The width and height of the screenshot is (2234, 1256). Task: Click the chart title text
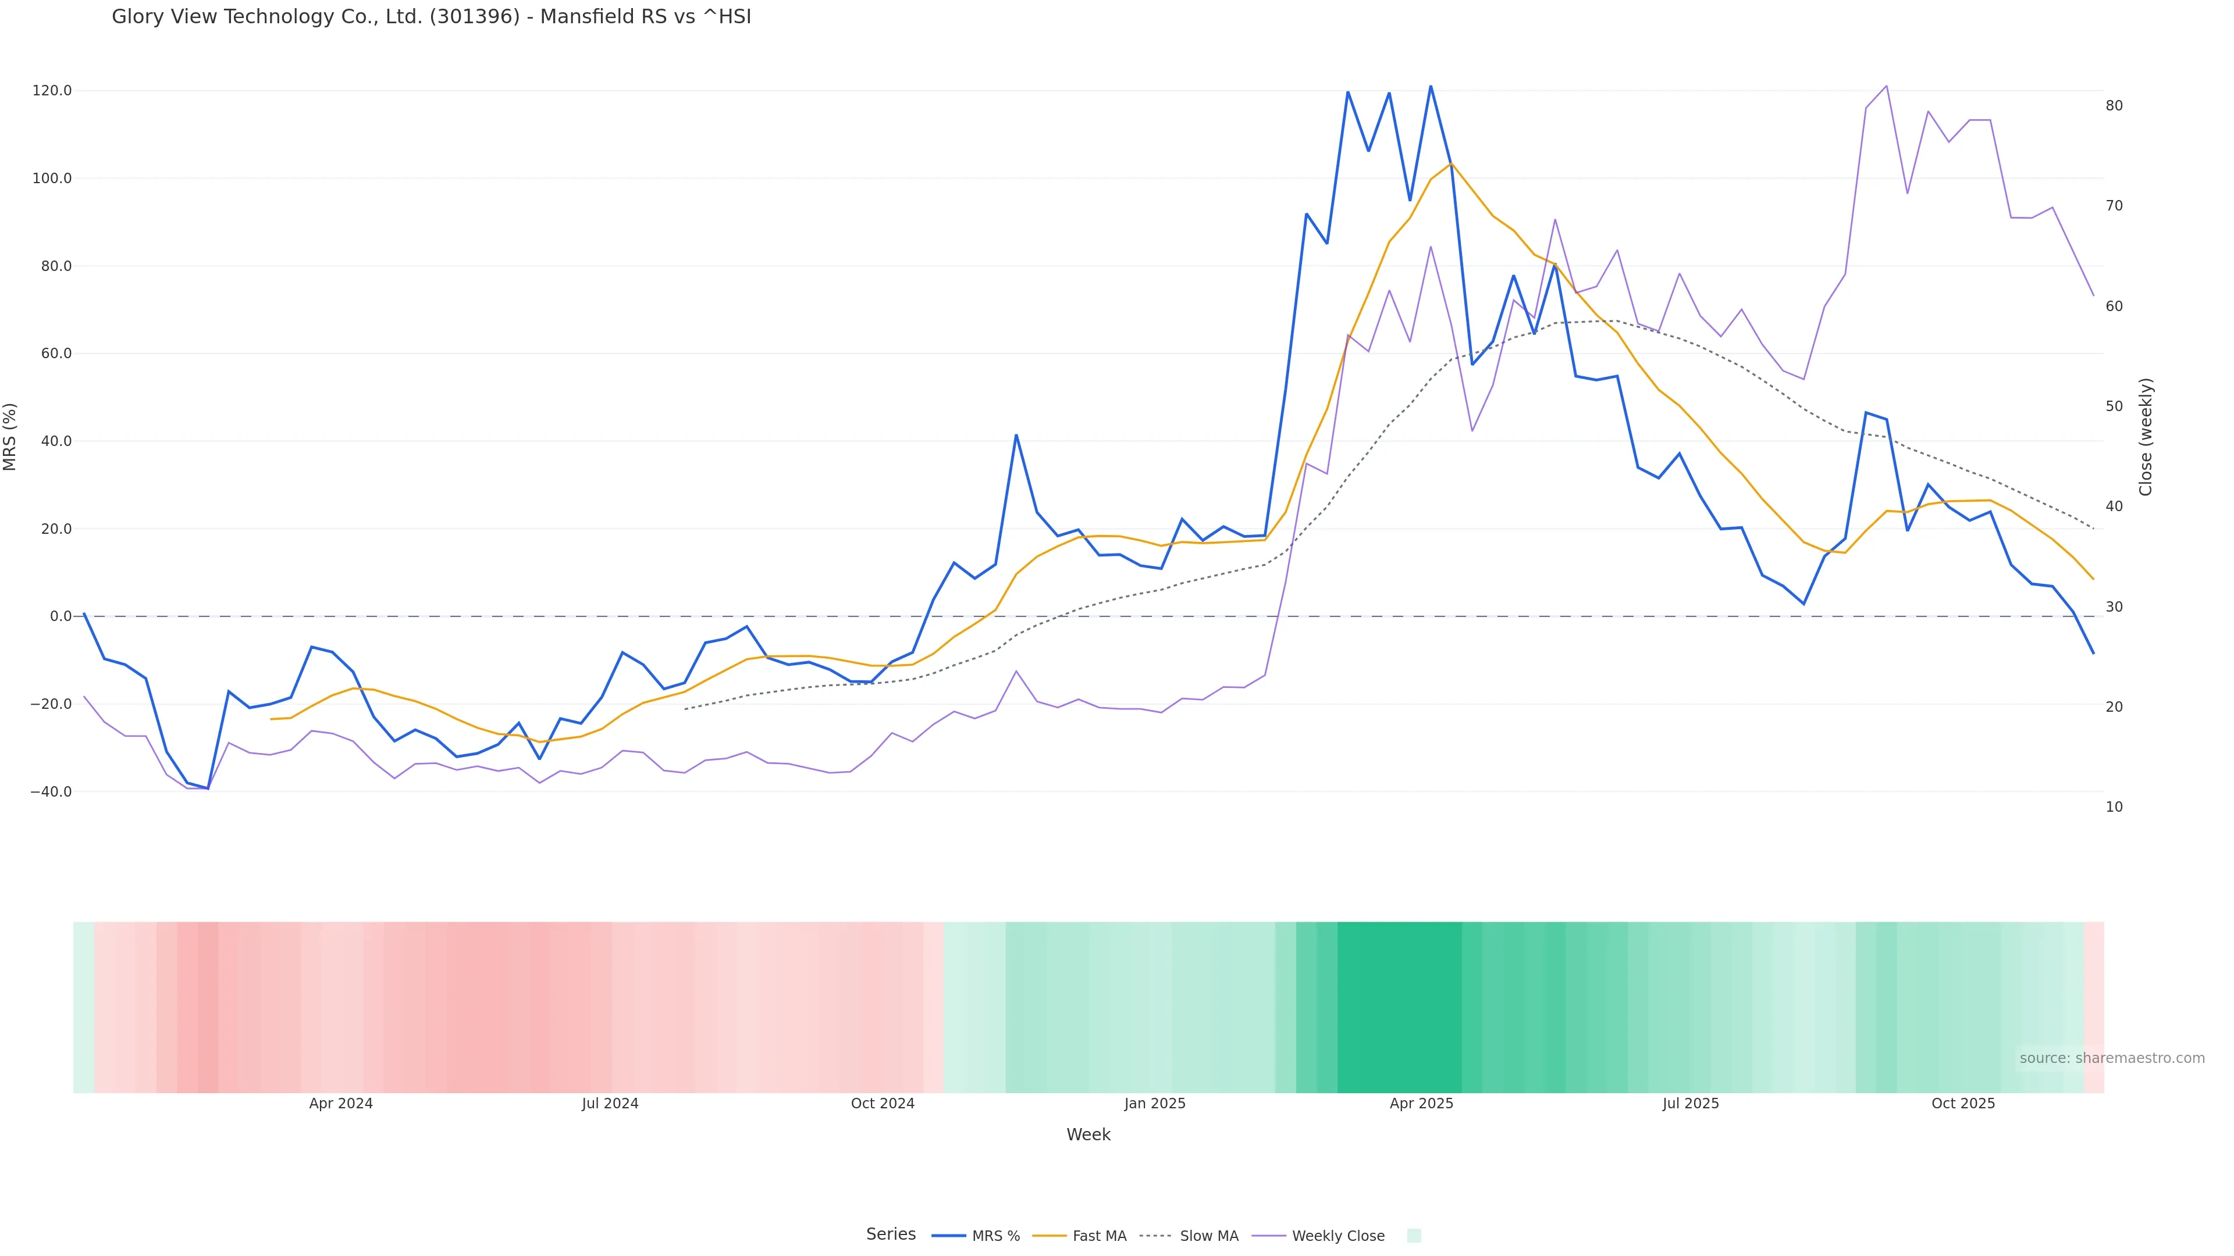pyautogui.click(x=431, y=16)
